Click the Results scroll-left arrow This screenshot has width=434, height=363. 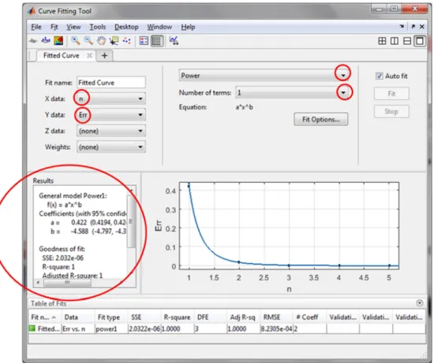coord(38,283)
